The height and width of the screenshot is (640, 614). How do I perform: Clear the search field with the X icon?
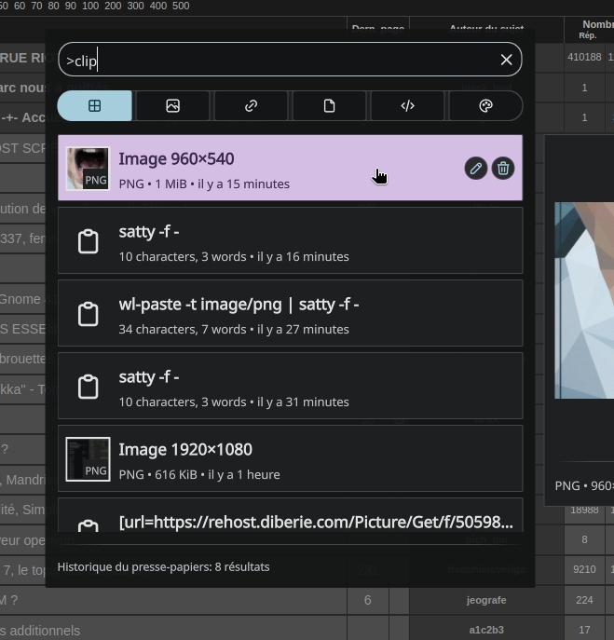click(x=506, y=60)
